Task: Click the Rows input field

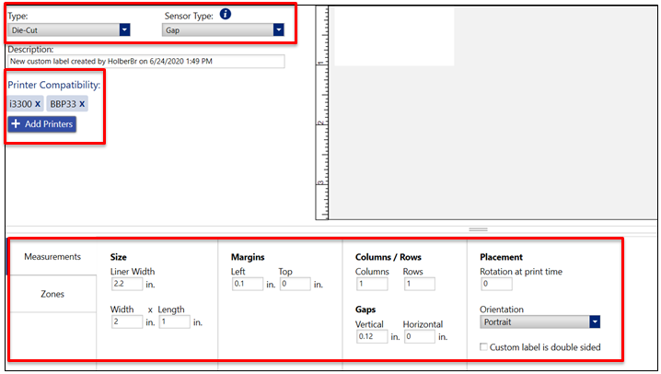Action: tap(420, 284)
